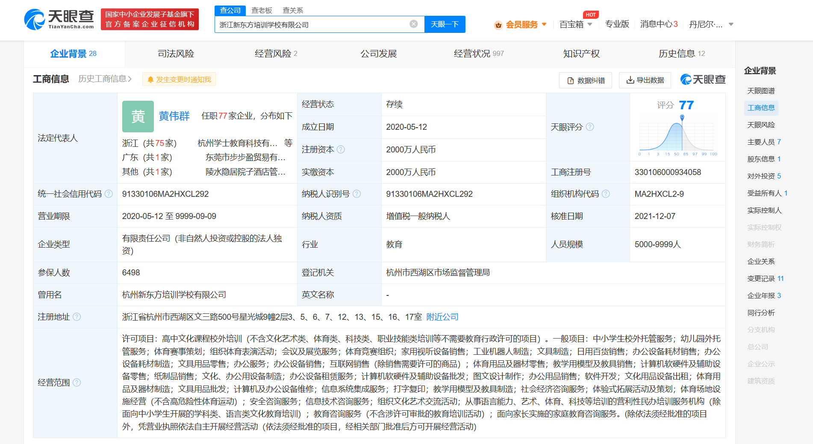Image resolution: width=813 pixels, height=444 pixels.
Task: Switch to 查老板 search tab
Action: point(262,10)
